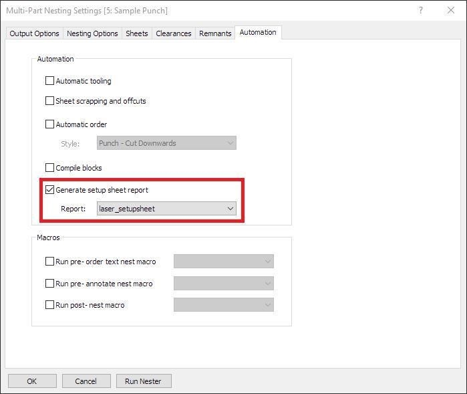The width and height of the screenshot is (467, 394).
Task: Toggle Sheet scrapping and offcuts checkbox
Action: pyautogui.click(x=49, y=101)
